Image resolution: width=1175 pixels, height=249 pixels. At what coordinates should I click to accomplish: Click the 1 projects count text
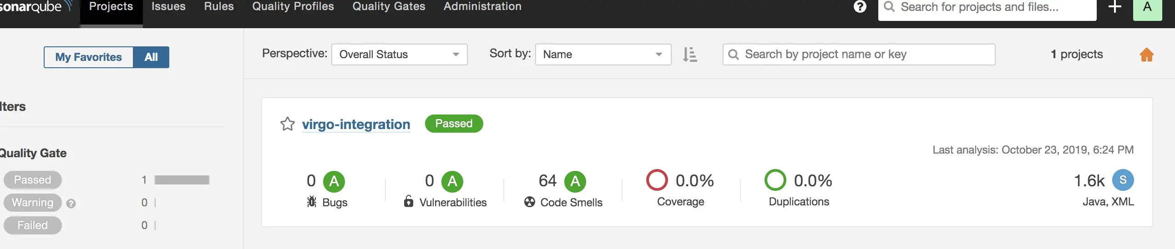pyautogui.click(x=1076, y=55)
